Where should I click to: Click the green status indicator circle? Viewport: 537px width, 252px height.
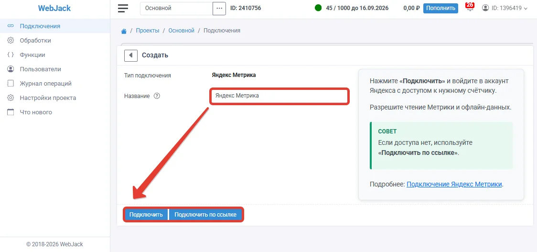(x=318, y=8)
